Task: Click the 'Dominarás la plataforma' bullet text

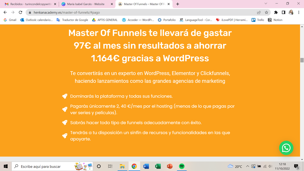Action: pyautogui.click(x=121, y=96)
